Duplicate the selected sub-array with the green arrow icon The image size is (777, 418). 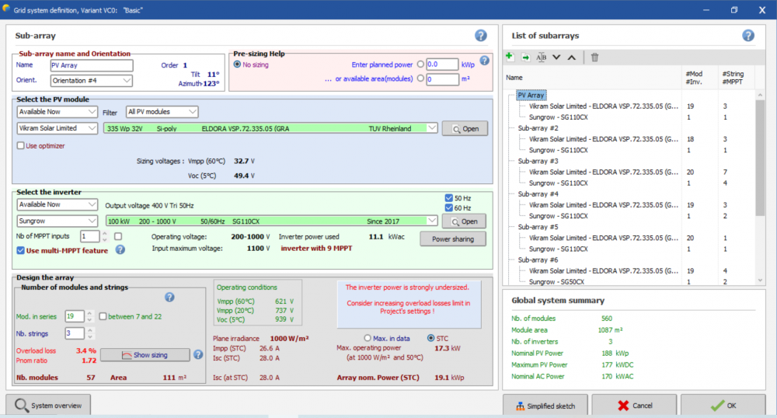coord(525,57)
